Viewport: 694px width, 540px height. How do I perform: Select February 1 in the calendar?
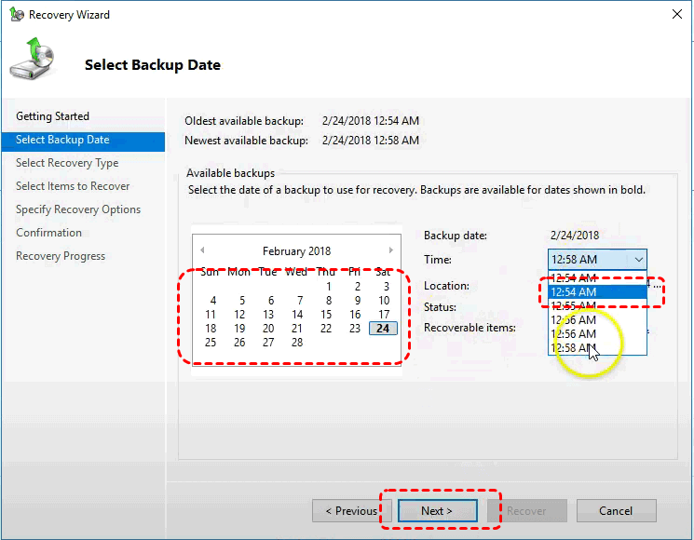coord(328,287)
